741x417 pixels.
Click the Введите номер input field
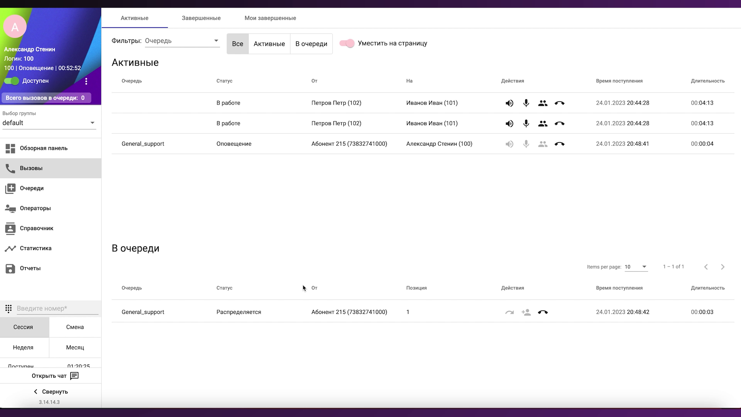point(57,309)
